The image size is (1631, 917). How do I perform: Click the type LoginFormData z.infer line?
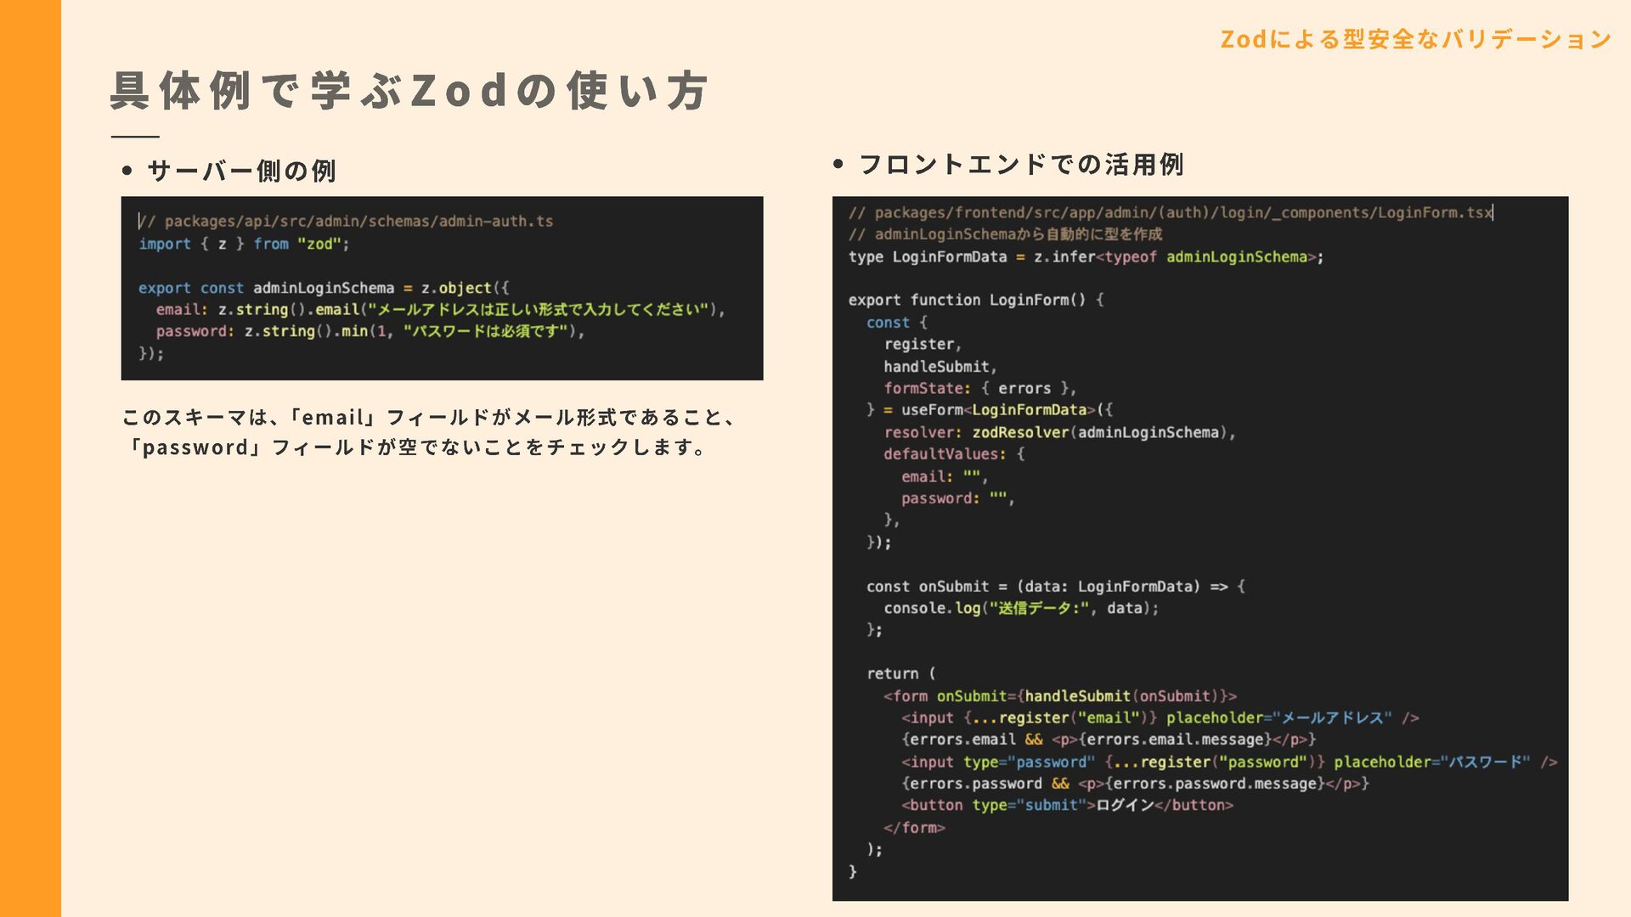coord(1085,257)
